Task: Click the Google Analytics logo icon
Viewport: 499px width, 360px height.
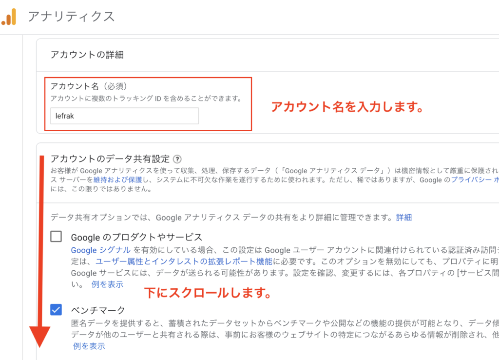Action: 9,17
